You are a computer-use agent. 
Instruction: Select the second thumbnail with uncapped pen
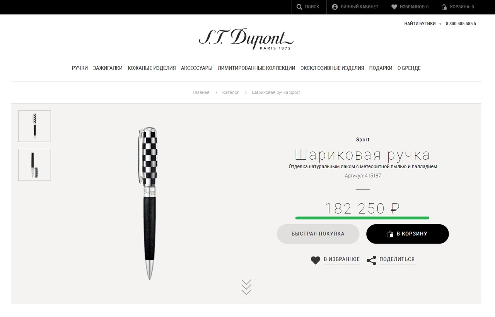tap(34, 165)
